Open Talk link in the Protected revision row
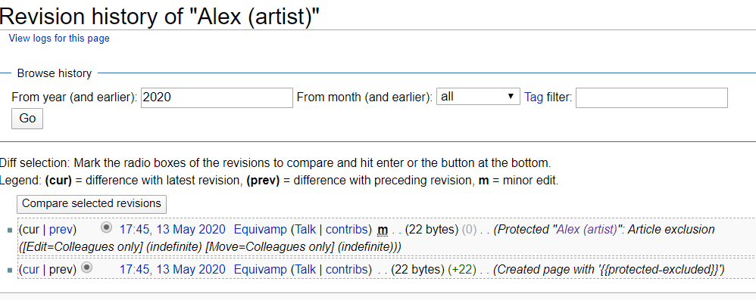756x300 pixels. click(305, 229)
